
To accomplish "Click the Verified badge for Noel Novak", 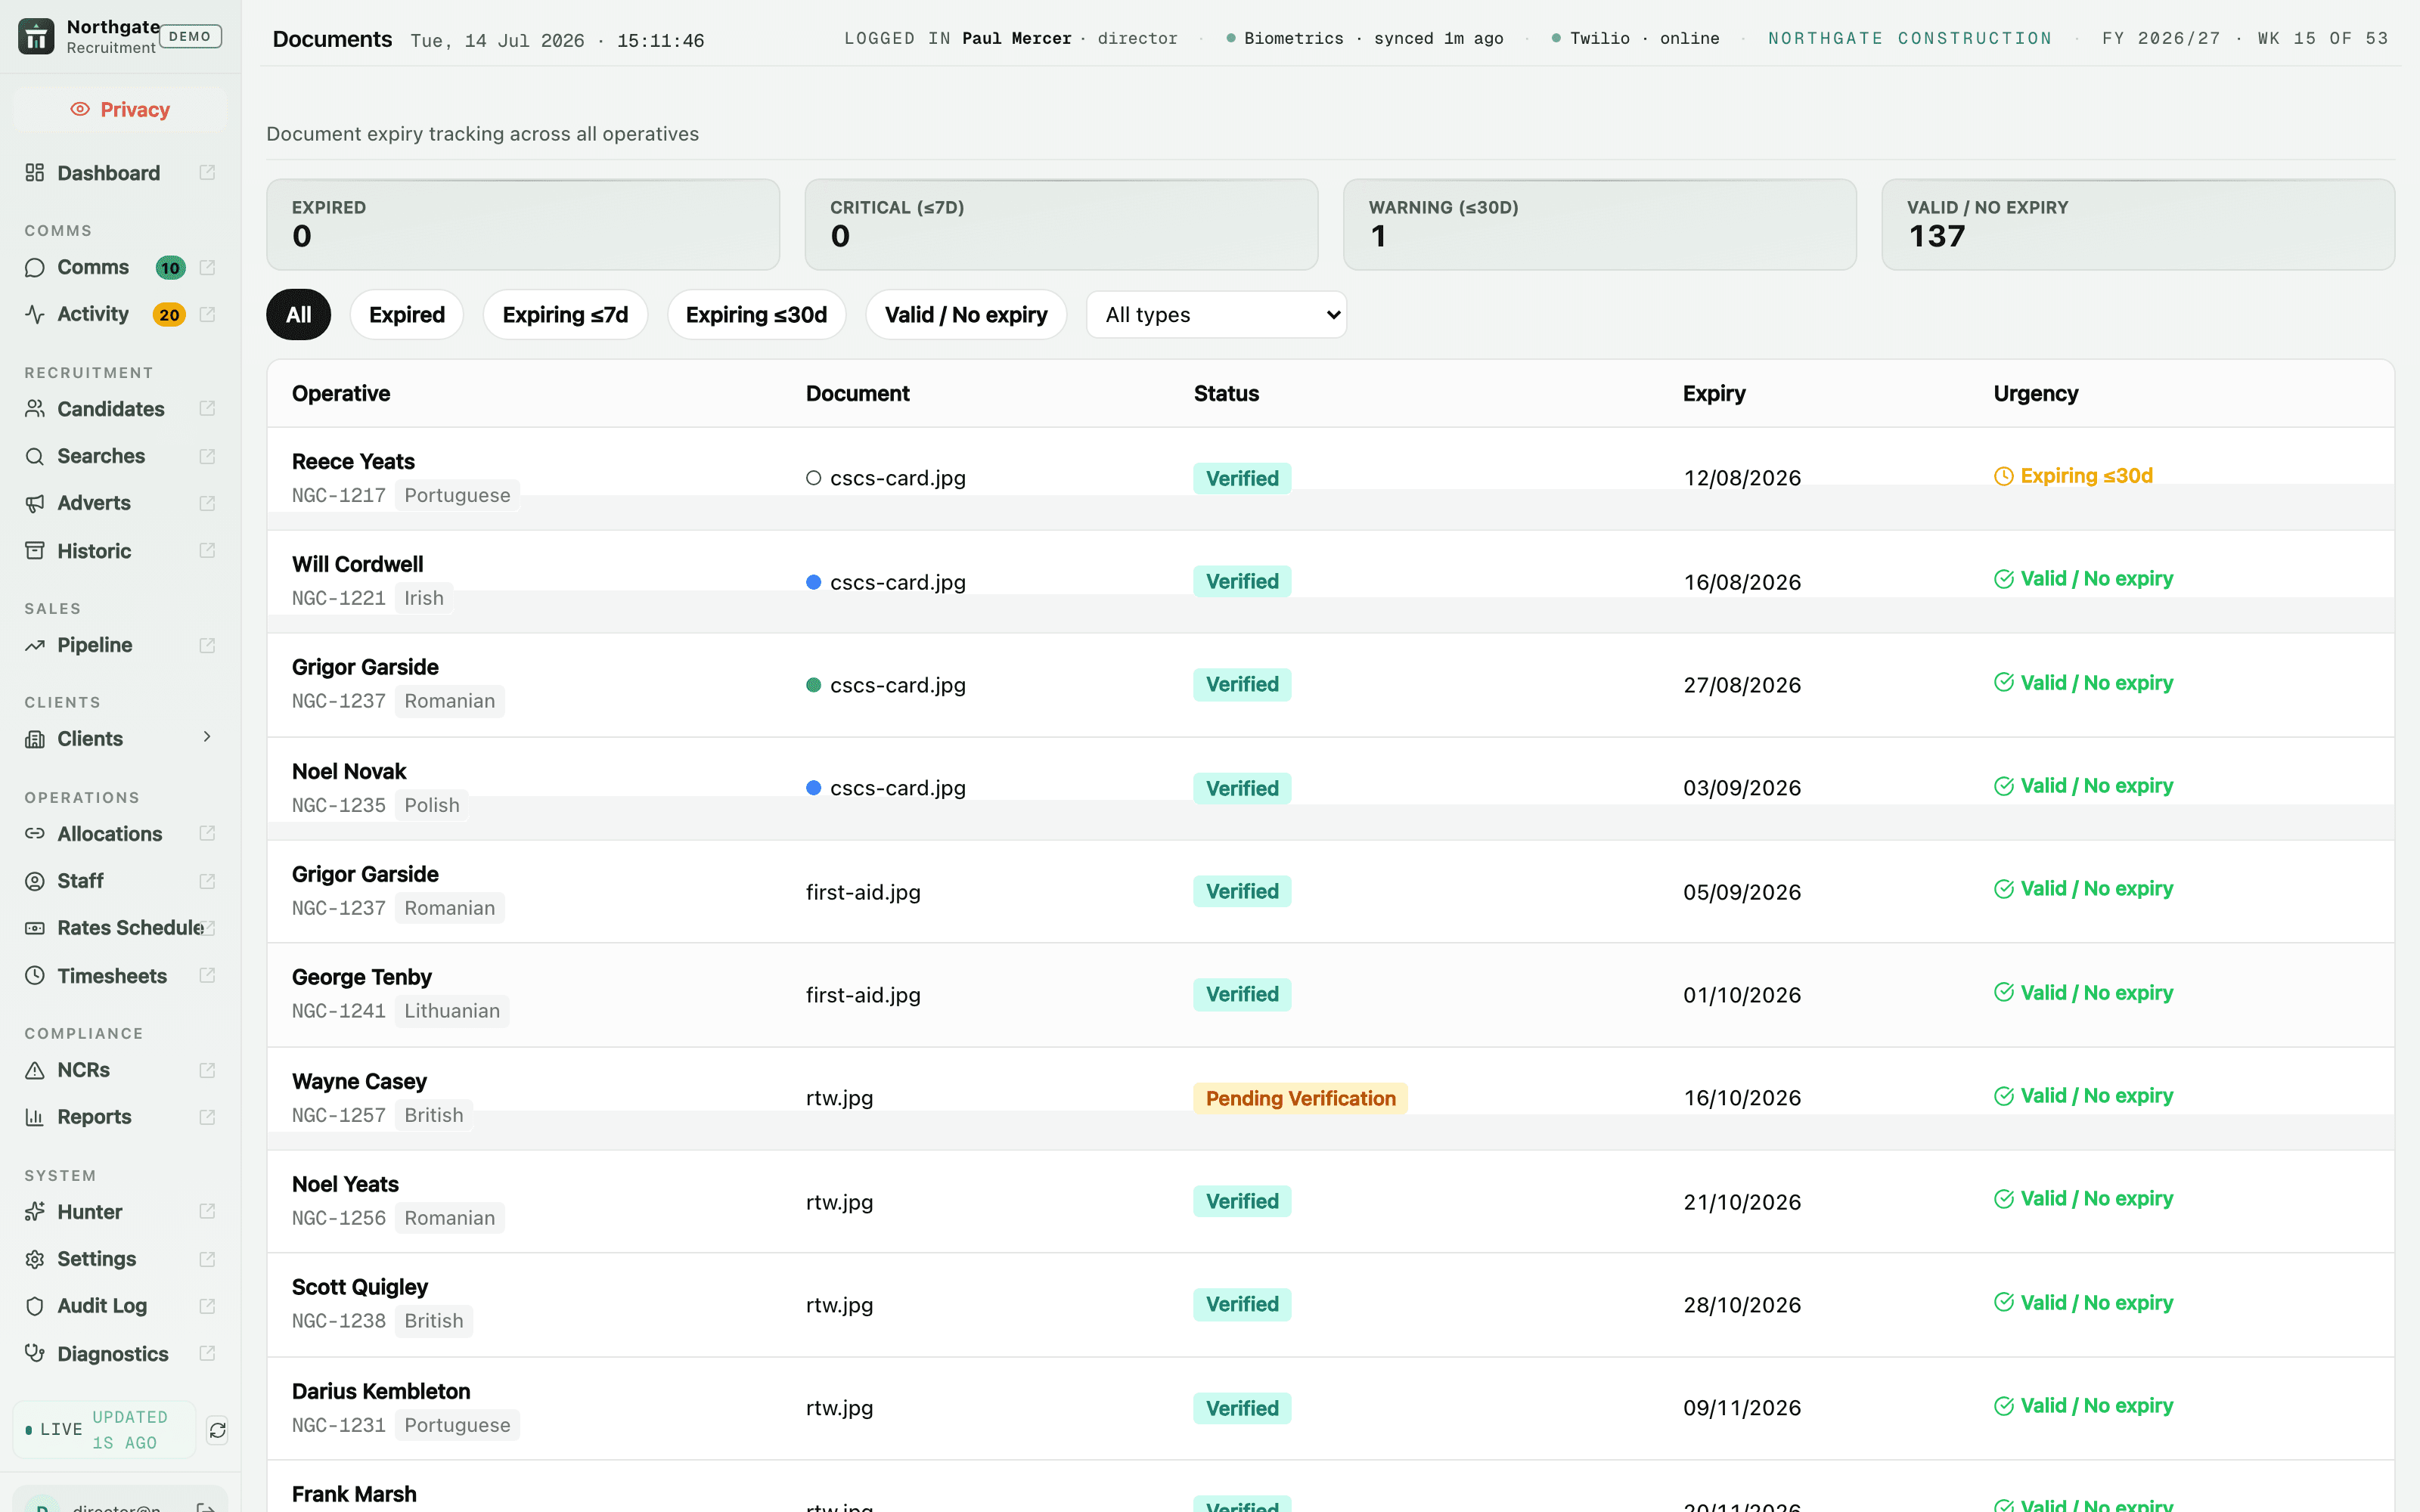I will 1242,788.
